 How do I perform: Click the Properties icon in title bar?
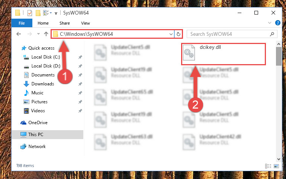coord(29,13)
